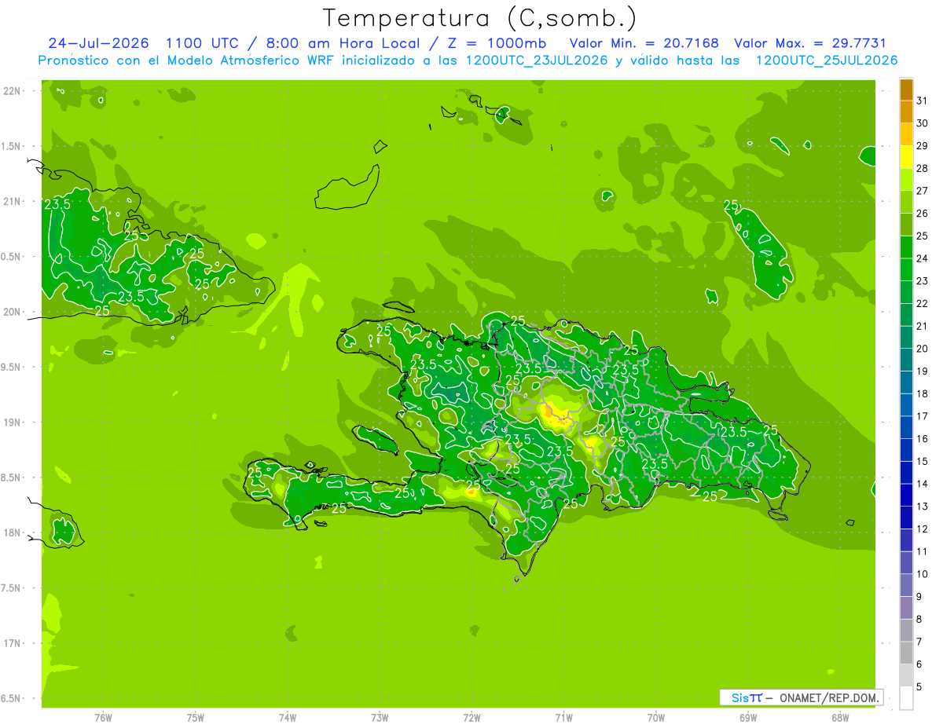Screen dimensions: 943x728
Task: Click the '1100 UTC' time text
Action: pyautogui.click(x=203, y=43)
